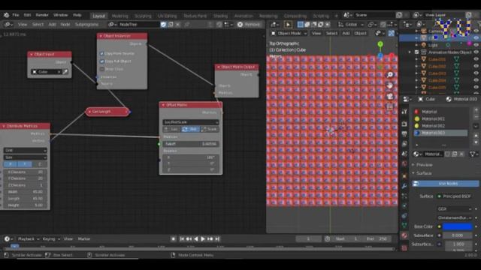The height and width of the screenshot is (270, 481).
Task: Open the Object properties tab
Action: point(404,176)
